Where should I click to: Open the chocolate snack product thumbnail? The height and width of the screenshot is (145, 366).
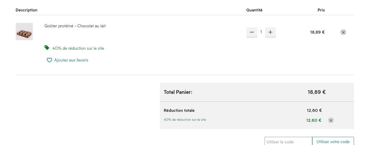point(24,32)
